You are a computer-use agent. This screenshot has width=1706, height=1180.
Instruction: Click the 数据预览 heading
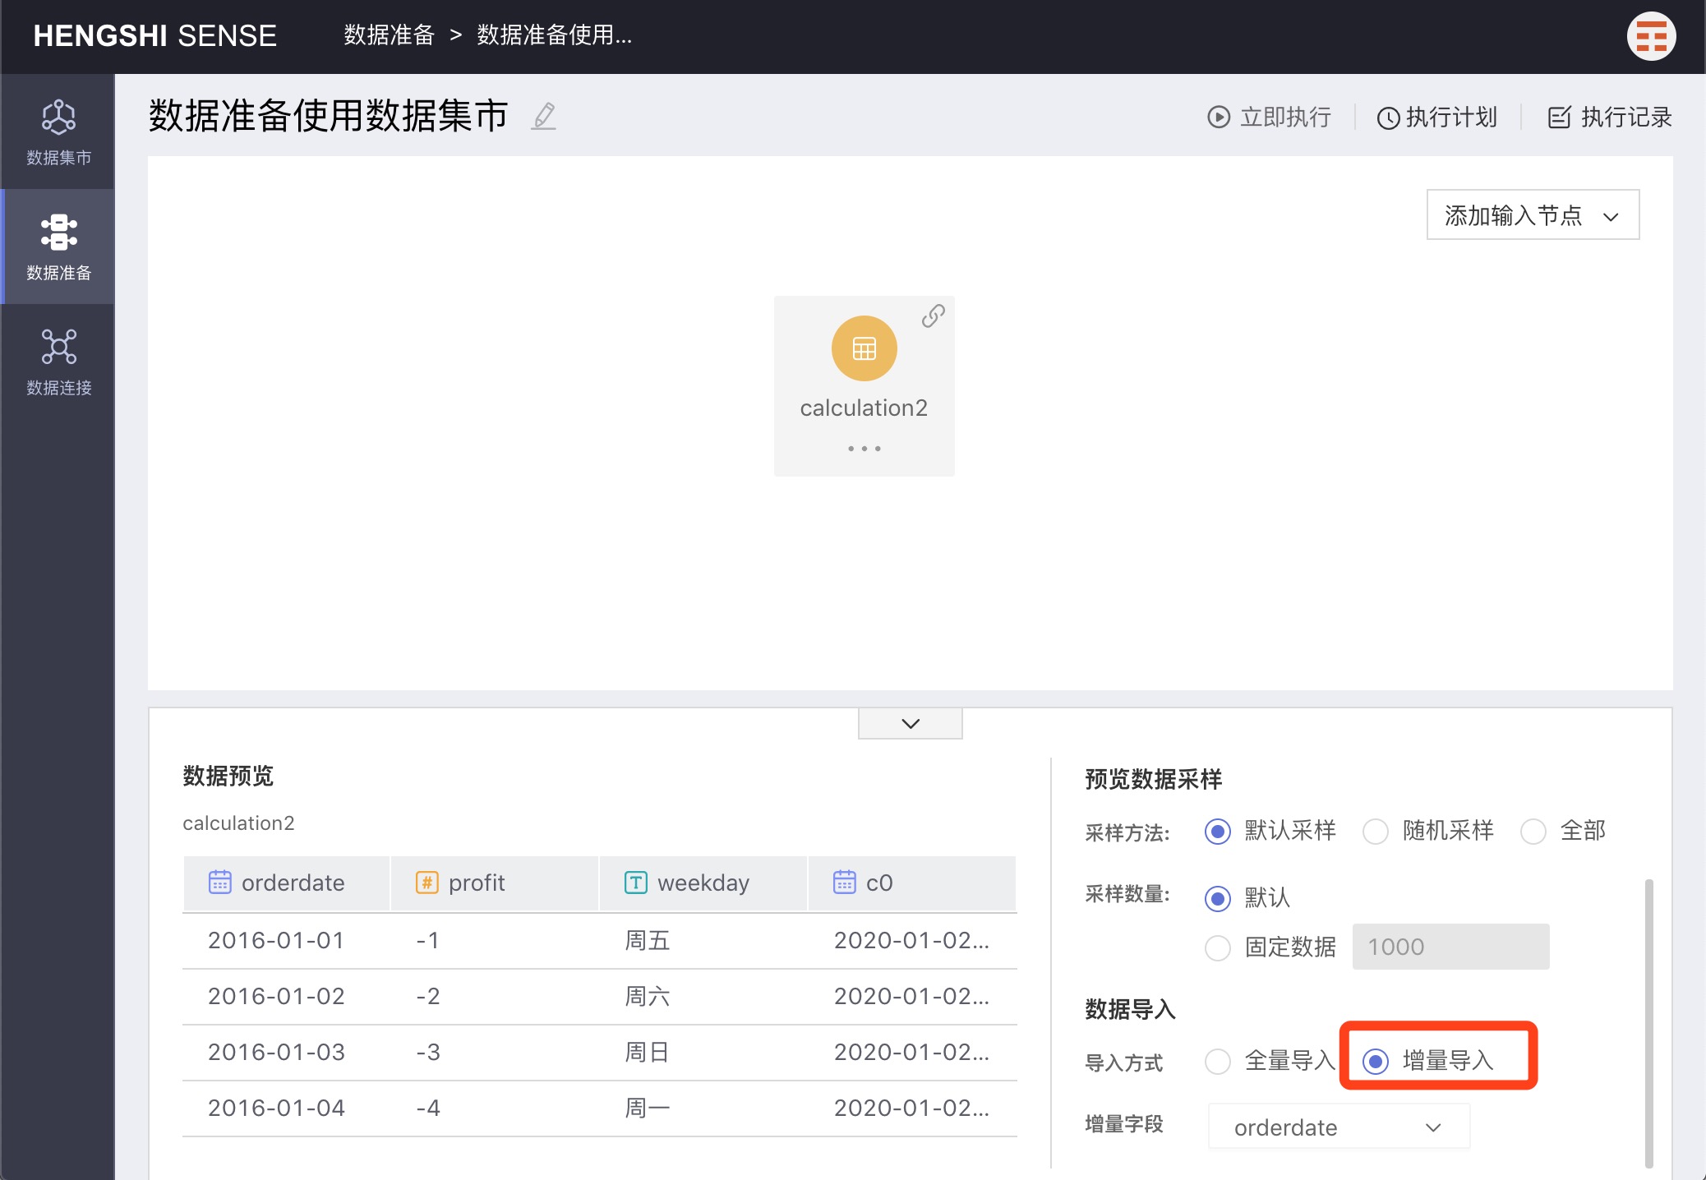228,776
